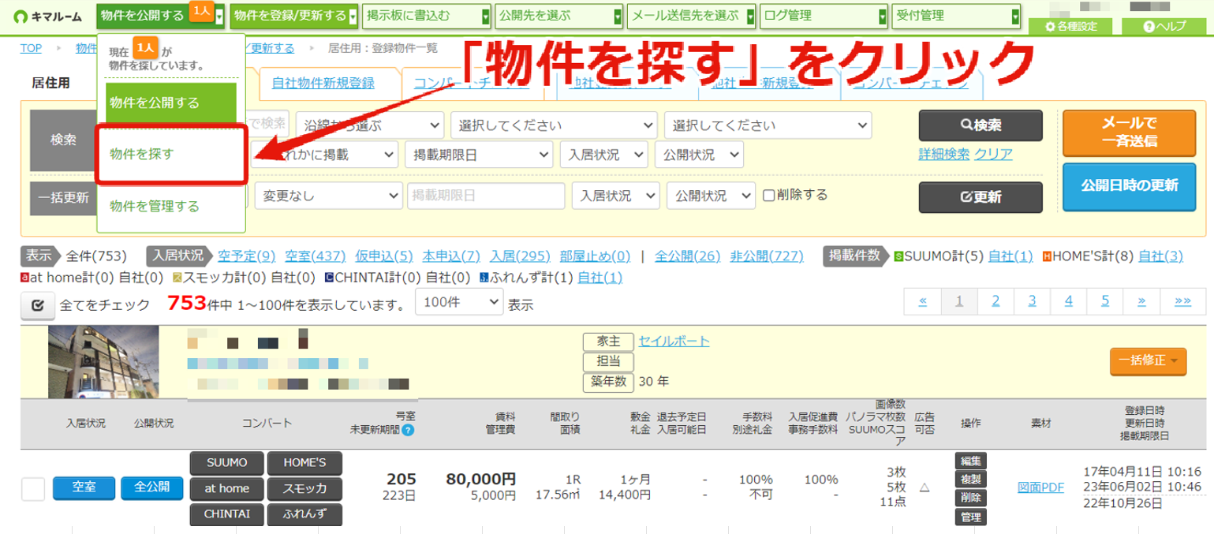Click the 削除 delete button
The image size is (1214, 534).
pyautogui.click(x=971, y=498)
